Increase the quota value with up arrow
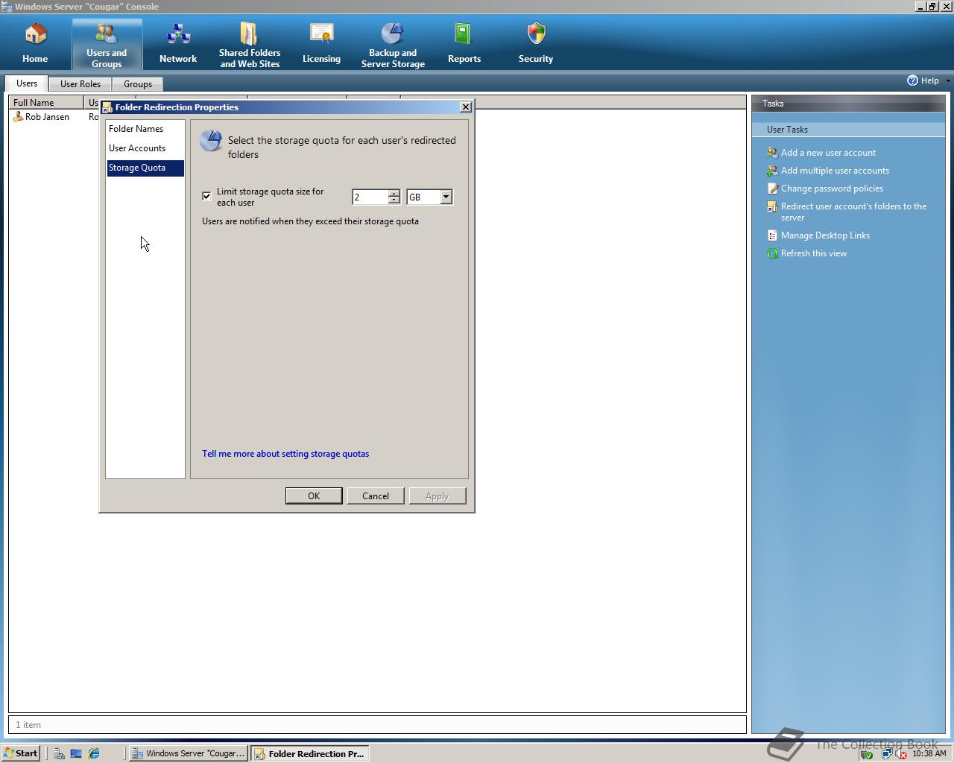 point(394,194)
